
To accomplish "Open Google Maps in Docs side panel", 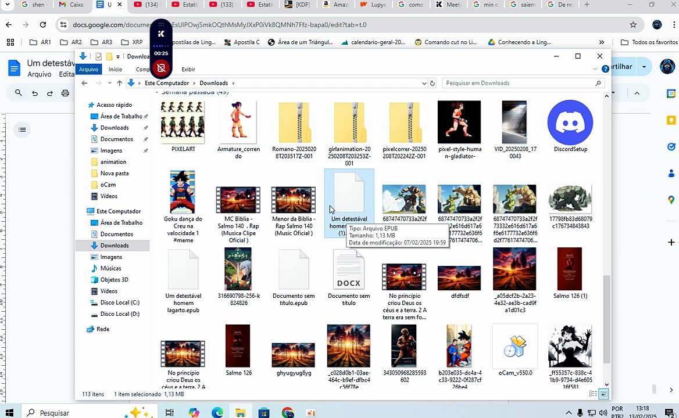I will (x=671, y=200).
